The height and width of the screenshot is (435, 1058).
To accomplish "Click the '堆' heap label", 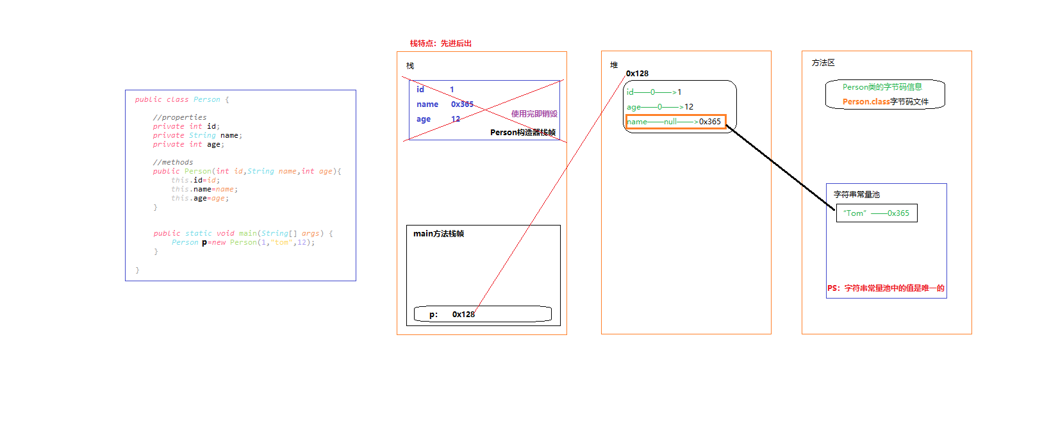I will click(614, 65).
